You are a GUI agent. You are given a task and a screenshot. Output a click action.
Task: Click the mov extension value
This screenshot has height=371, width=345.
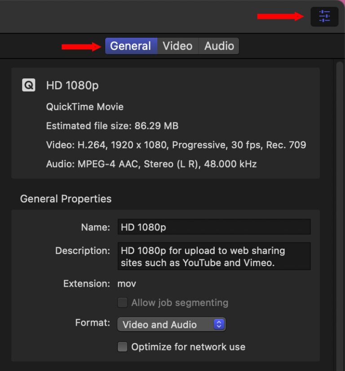(x=127, y=284)
